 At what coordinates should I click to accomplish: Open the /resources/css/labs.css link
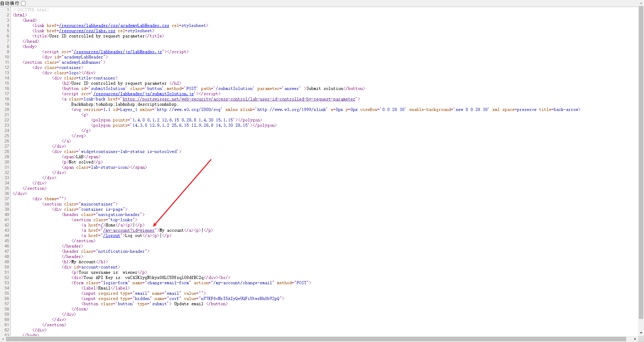click(87, 31)
